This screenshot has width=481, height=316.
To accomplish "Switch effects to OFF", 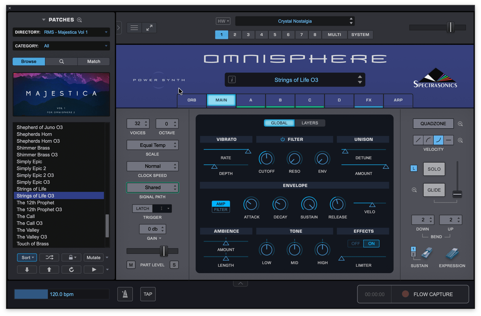I will 355,243.
